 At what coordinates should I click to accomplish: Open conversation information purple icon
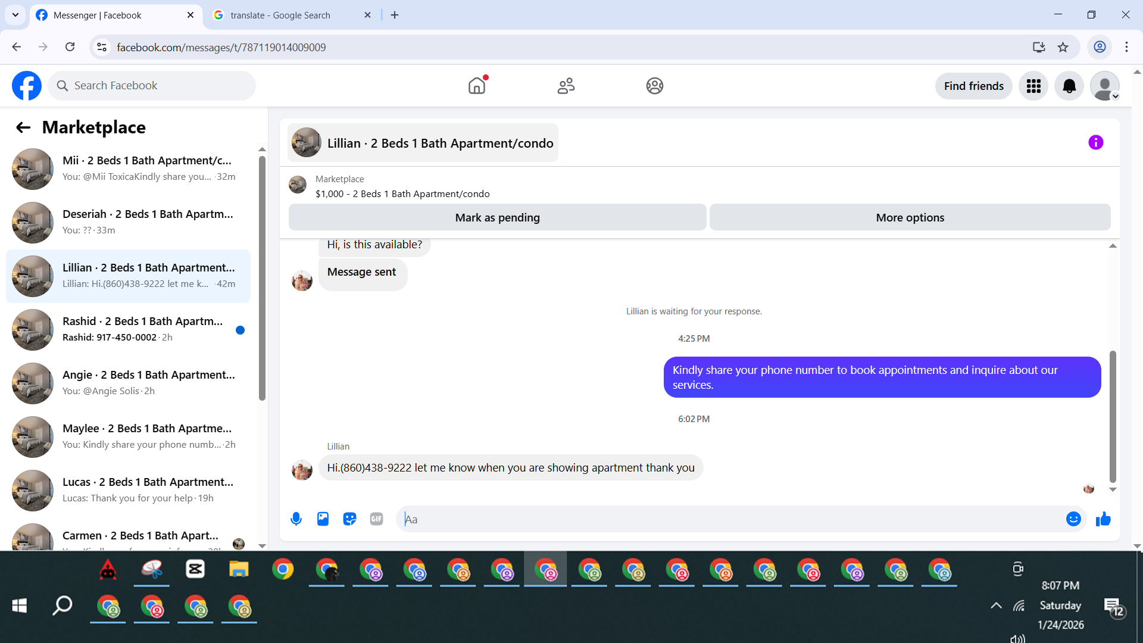[1095, 142]
